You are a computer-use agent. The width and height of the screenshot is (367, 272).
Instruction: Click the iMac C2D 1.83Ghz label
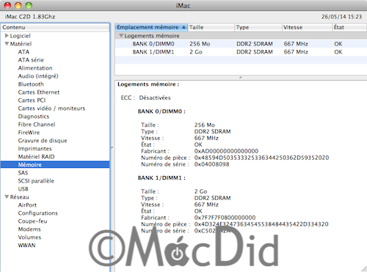[30, 17]
